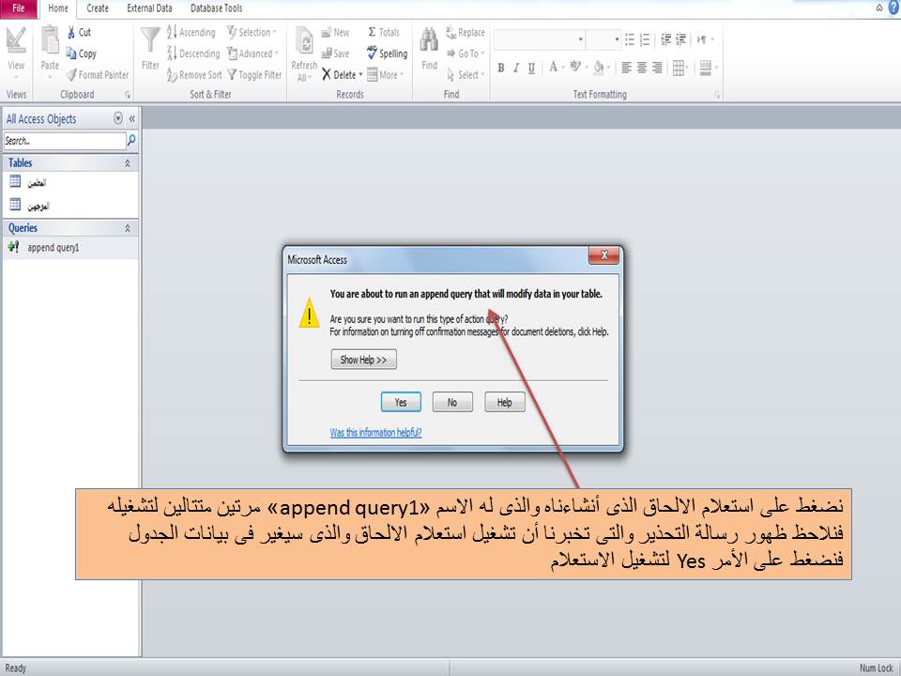Screen dimensions: 901x676
Task: Collapse the navigation pane with shutter button
Action: (131, 118)
